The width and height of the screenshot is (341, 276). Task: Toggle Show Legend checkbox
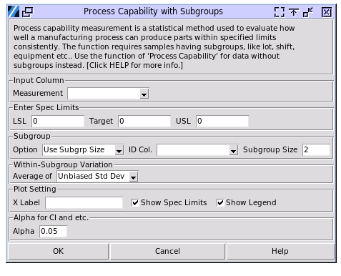tap(220, 202)
